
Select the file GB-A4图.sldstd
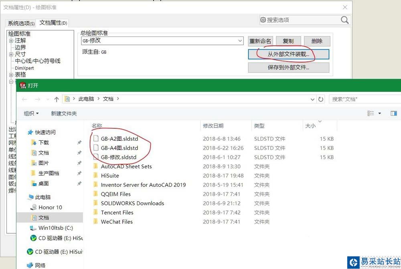pyautogui.click(x=119, y=148)
